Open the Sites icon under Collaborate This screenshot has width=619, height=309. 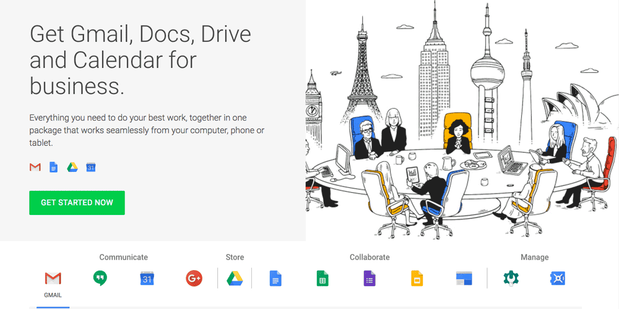(464, 278)
